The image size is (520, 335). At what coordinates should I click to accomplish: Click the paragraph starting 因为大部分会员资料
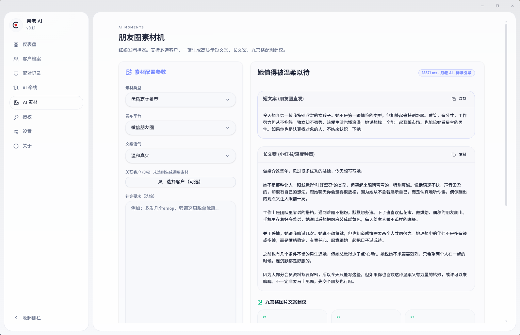365,278
